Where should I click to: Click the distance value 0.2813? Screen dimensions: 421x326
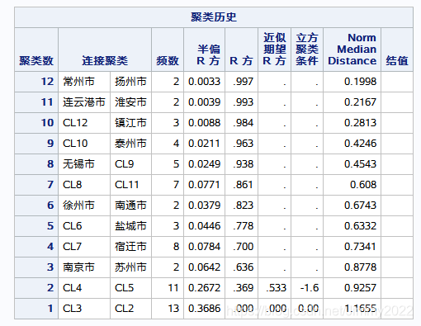(x=360, y=123)
